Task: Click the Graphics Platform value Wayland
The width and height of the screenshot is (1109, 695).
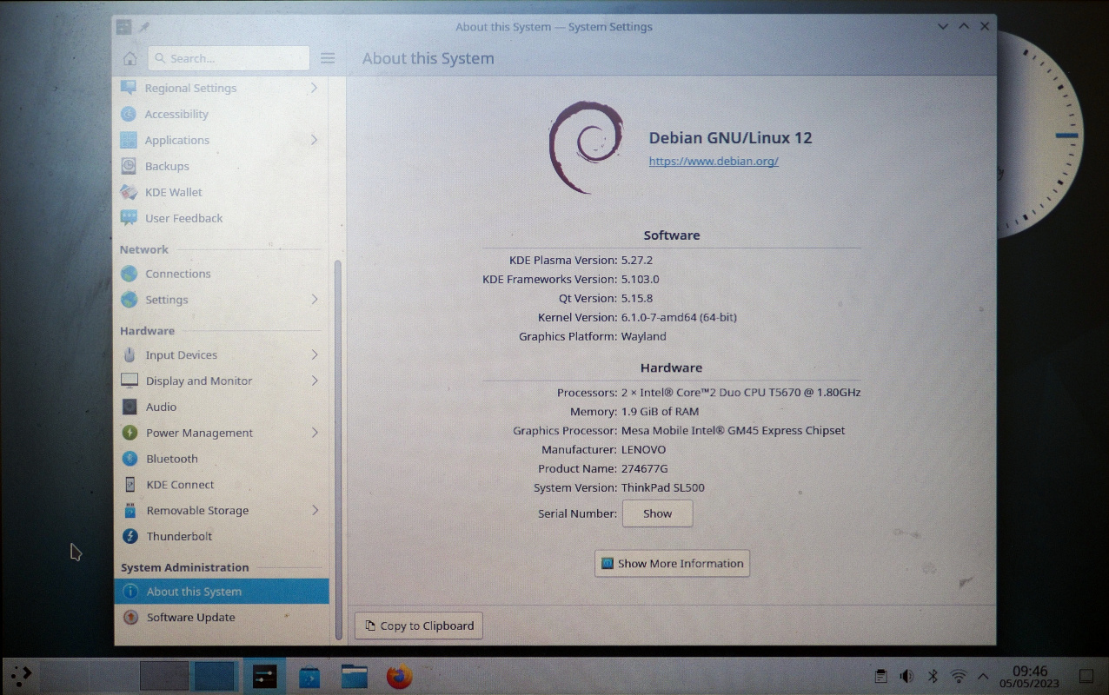Action: point(644,336)
